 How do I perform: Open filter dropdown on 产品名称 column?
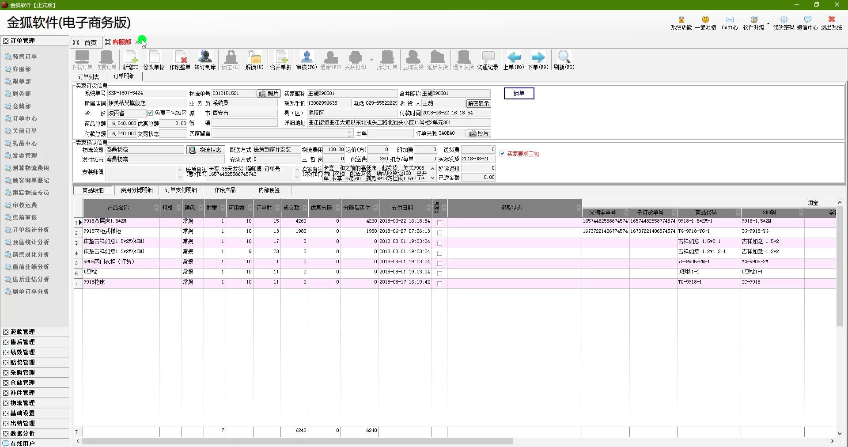pyautogui.click(x=156, y=208)
